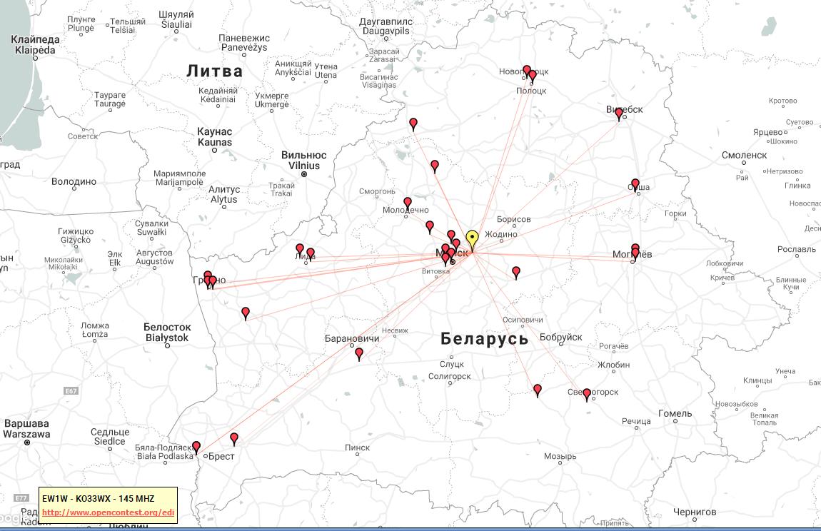Click the northernmost red marker above Molodechno
The height and width of the screenshot is (531, 821).
pyautogui.click(x=413, y=123)
